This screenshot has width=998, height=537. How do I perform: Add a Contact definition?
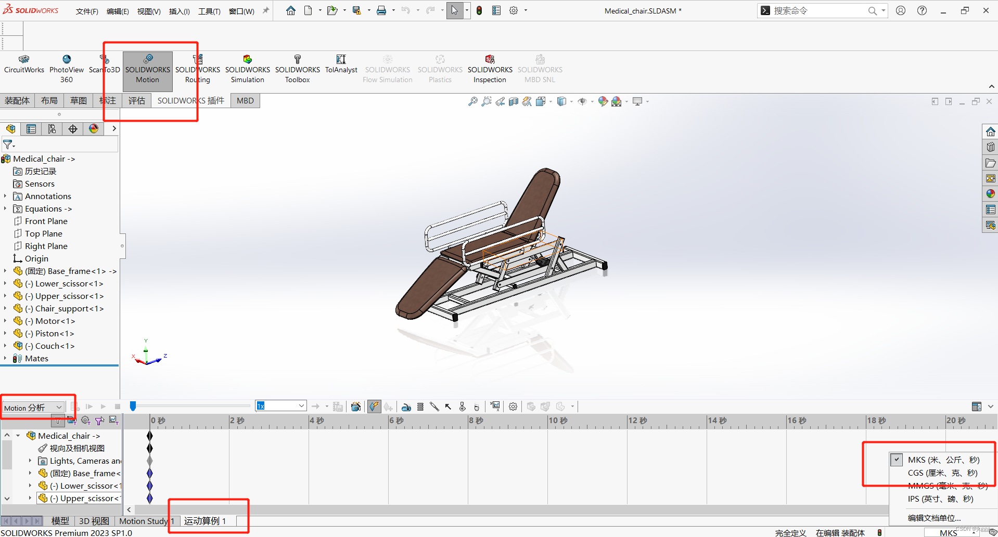click(x=462, y=407)
